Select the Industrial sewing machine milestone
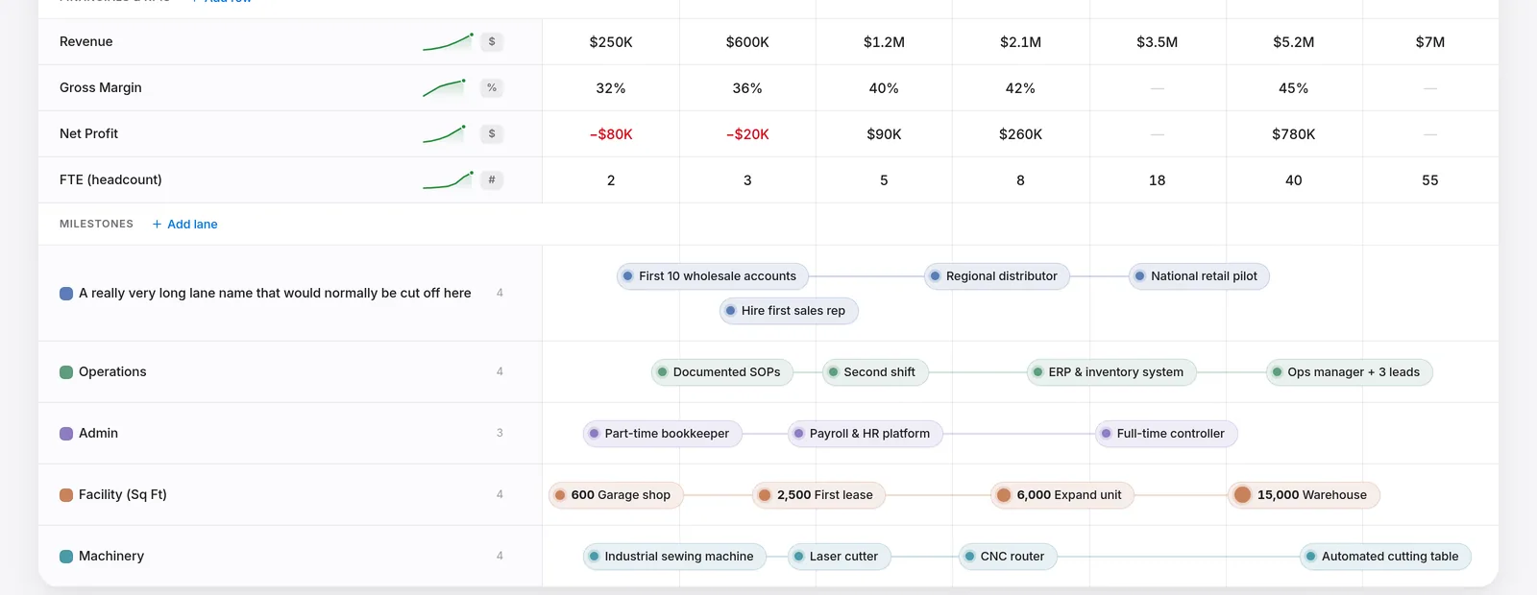 click(674, 557)
